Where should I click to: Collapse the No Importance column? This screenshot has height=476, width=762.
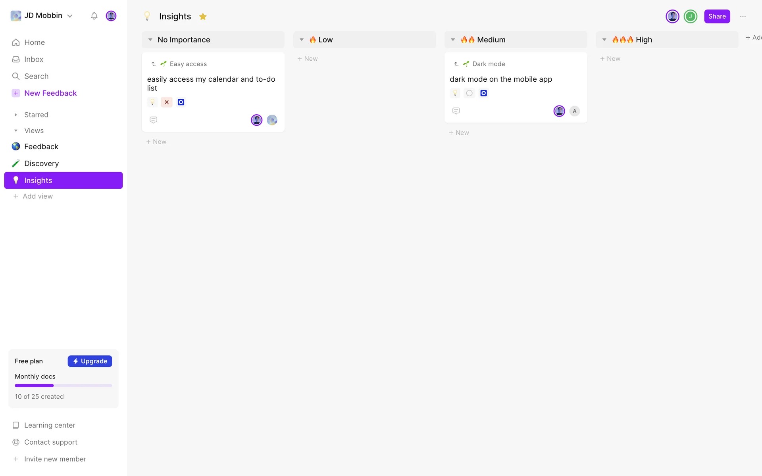click(150, 40)
